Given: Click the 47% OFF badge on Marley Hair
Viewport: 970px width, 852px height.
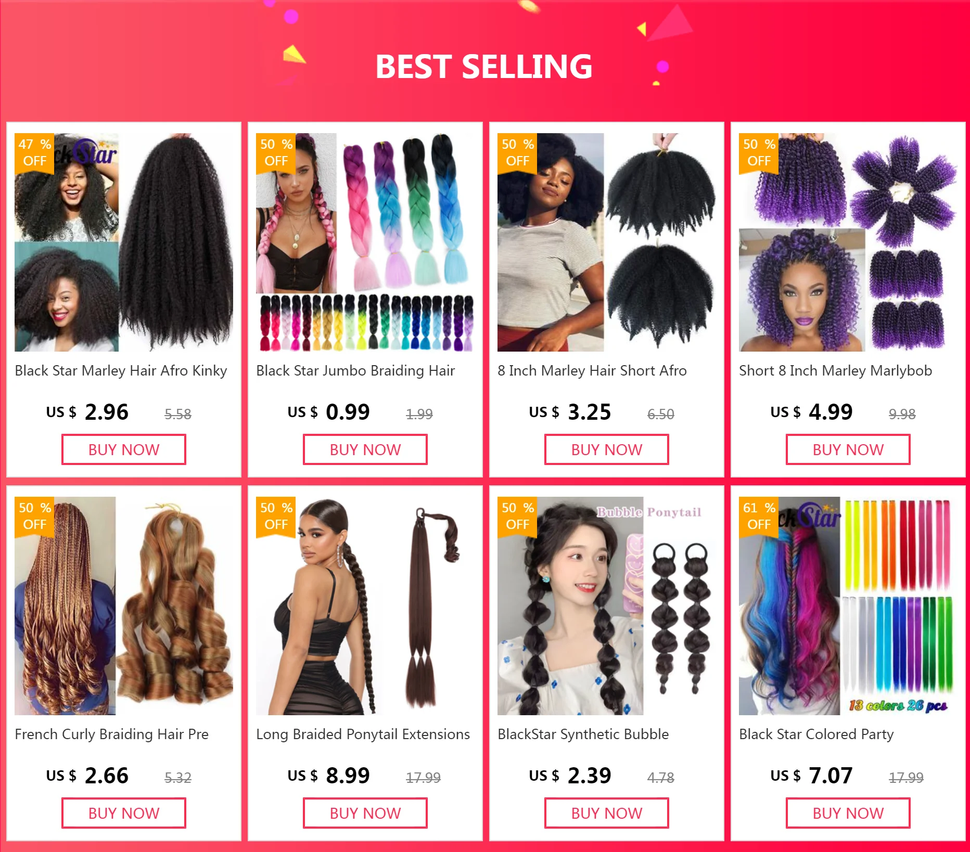Looking at the screenshot, I should pyautogui.click(x=34, y=152).
